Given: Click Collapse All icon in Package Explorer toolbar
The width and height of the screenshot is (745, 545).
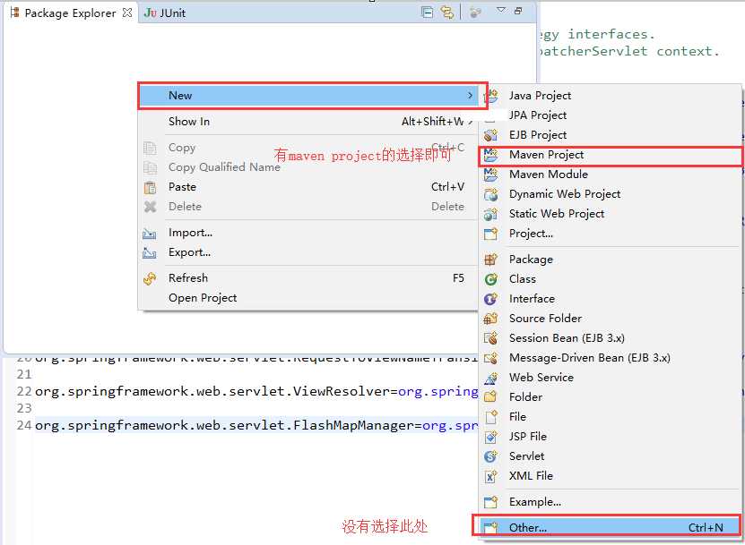Looking at the screenshot, I should click(427, 13).
